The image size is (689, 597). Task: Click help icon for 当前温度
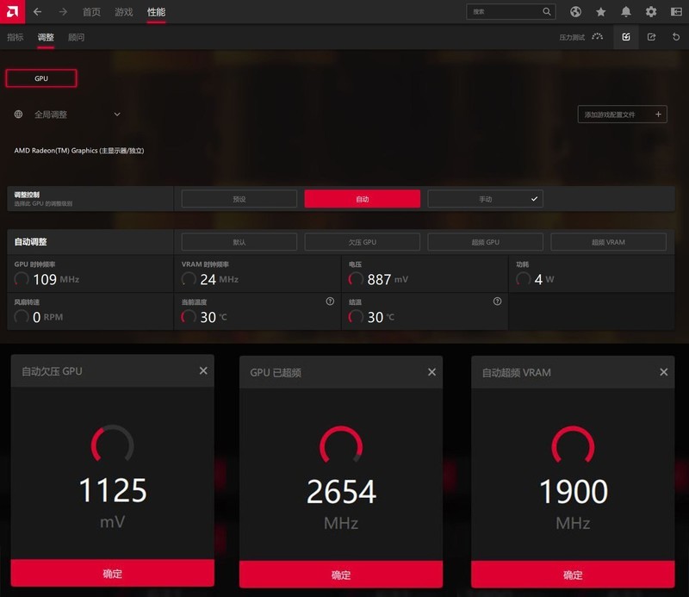pos(330,302)
